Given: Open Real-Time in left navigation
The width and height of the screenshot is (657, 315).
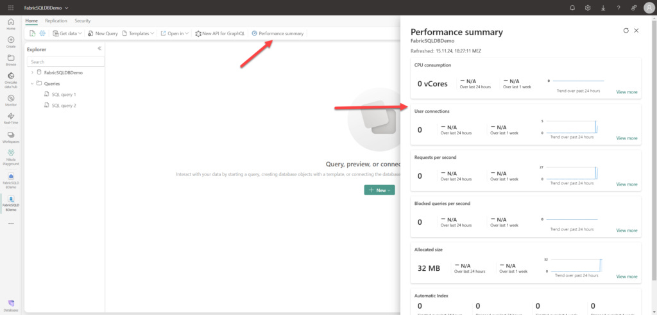Looking at the screenshot, I should 11,119.
